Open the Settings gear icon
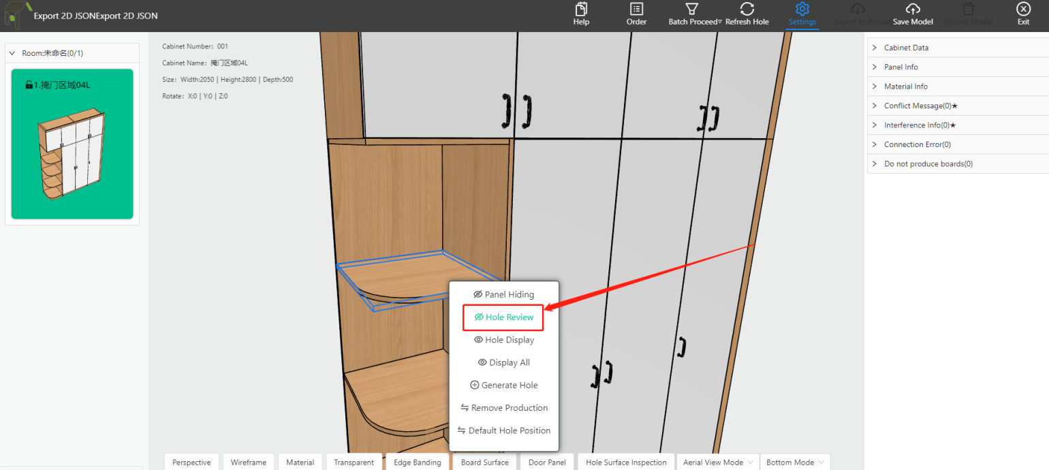Image resolution: width=1049 pixels, height=470 pixels. click(x=802, y=9)
